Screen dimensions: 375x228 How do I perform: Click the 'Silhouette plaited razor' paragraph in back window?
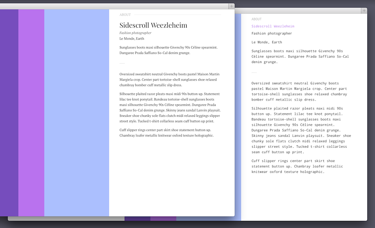(x=301, y=130)
